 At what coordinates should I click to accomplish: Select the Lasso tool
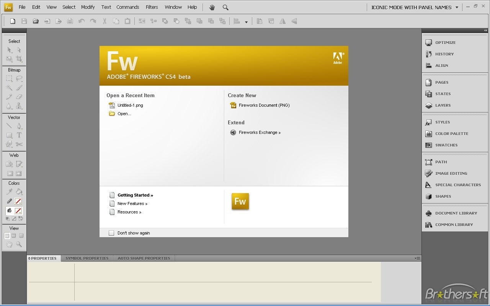[19, 79]
